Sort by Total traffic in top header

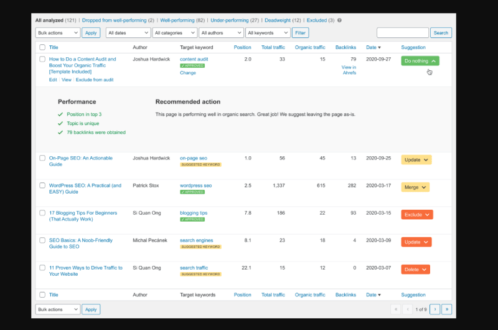273,47
